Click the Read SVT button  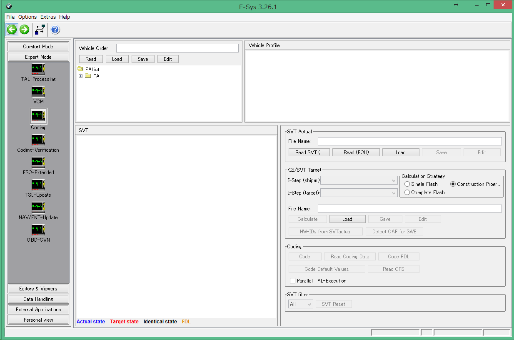[309, 152]
